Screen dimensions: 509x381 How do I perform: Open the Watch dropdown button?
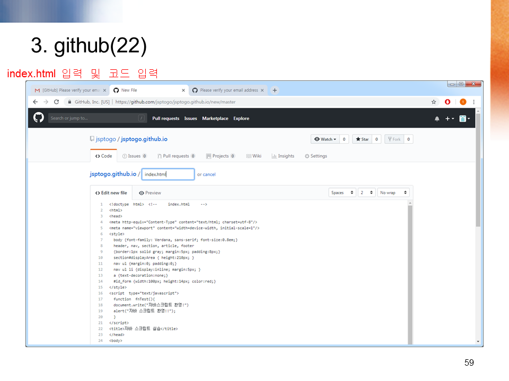point(325,139)
